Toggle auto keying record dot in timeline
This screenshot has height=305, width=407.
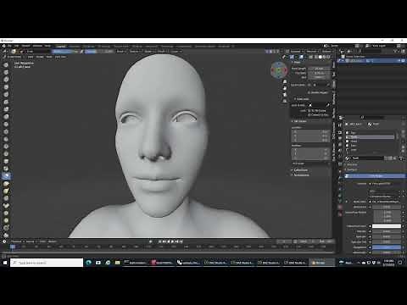150,241
